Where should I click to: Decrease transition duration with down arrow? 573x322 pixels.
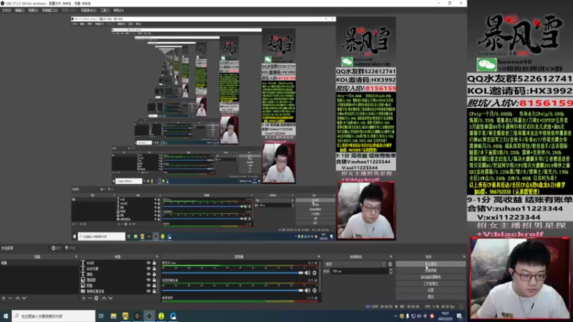[390, 273]
